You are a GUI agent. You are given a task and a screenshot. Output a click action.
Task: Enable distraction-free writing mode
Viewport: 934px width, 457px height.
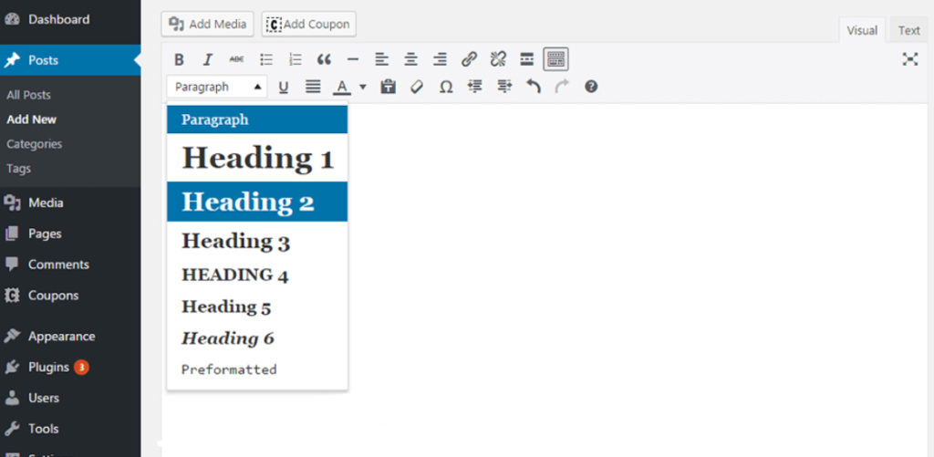tap(909, 59)
